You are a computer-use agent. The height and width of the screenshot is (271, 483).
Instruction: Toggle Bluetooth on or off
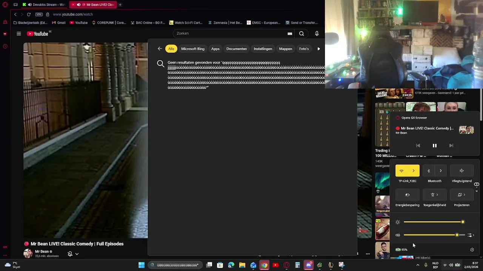429,171
